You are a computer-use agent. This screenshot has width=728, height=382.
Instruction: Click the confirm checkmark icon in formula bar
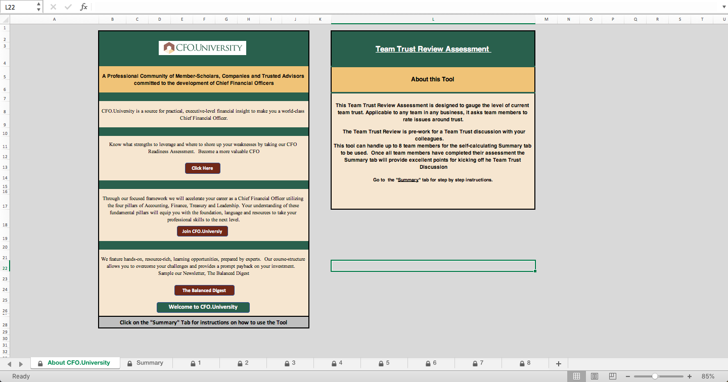[x=68, y=7]
